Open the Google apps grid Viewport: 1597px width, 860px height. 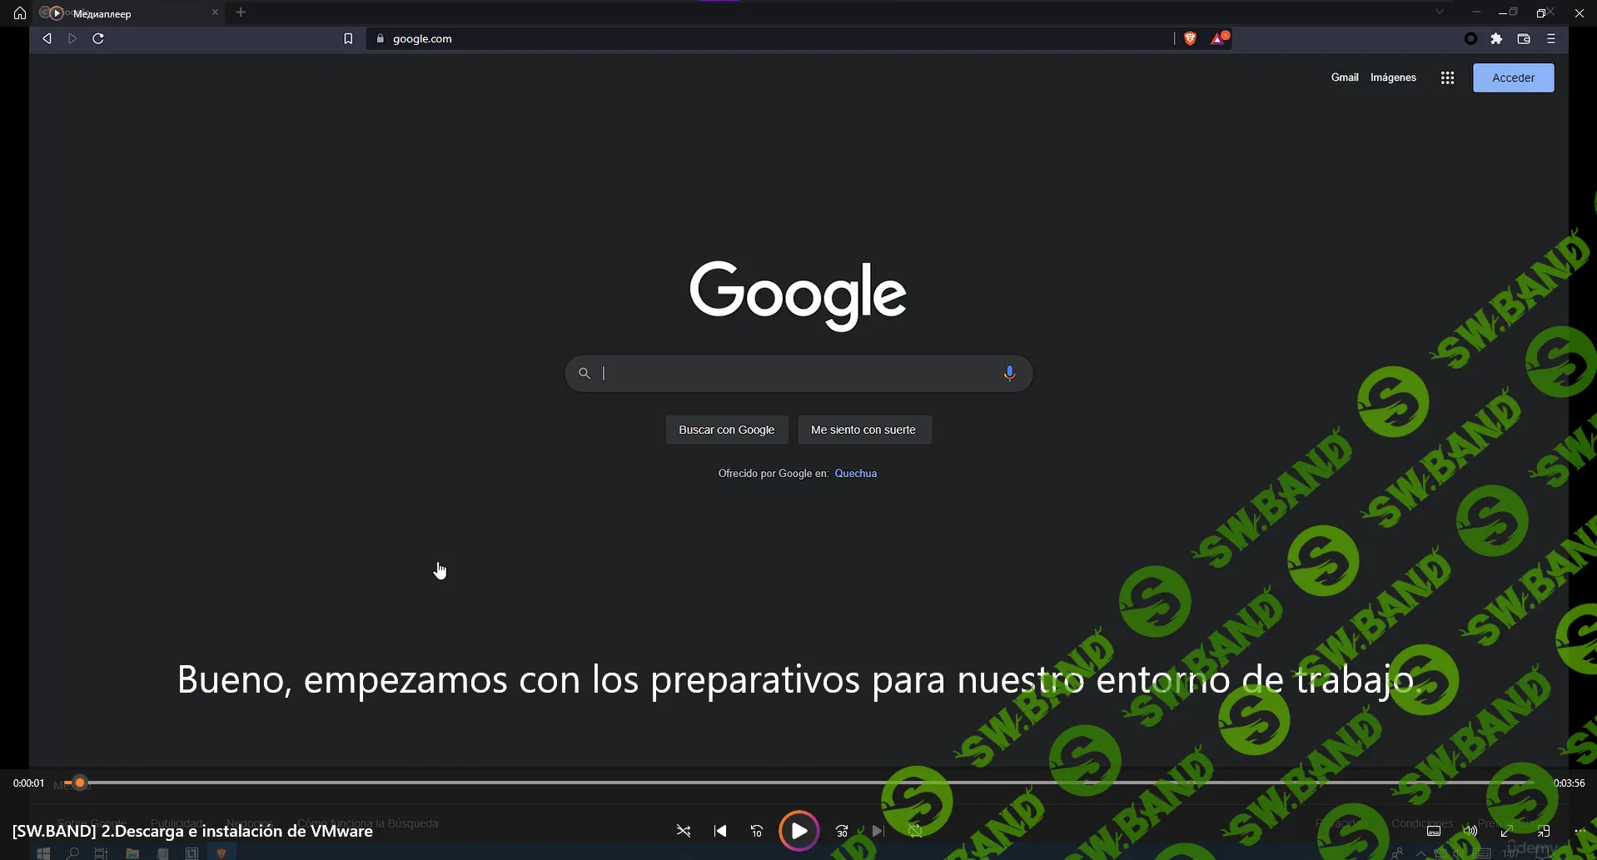(1447, 77)
